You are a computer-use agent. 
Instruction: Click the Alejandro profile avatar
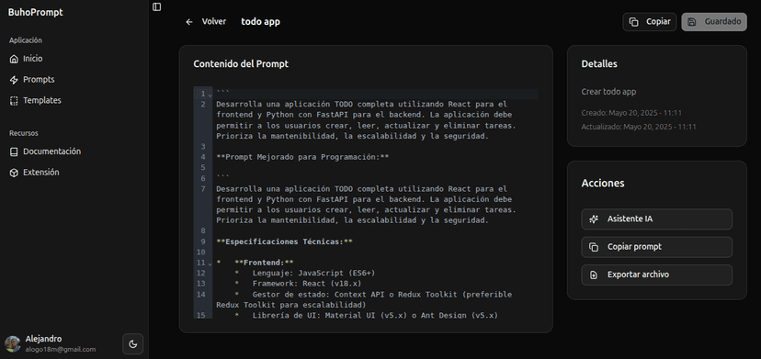click(13, 344)
